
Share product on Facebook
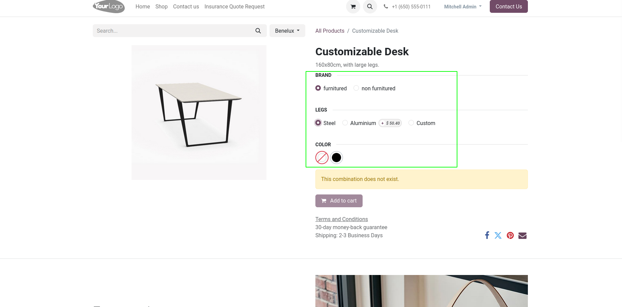[487, 235]
